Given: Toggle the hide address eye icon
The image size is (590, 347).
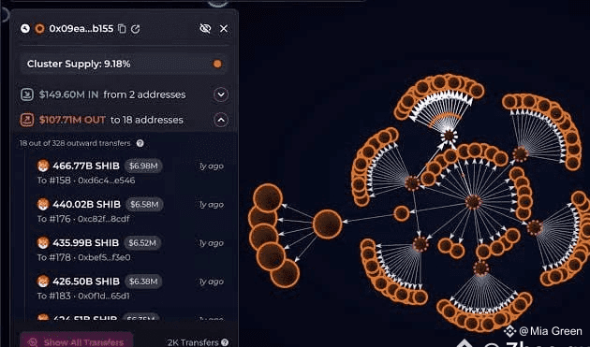Looking at the screenshot, I should 205,29.
